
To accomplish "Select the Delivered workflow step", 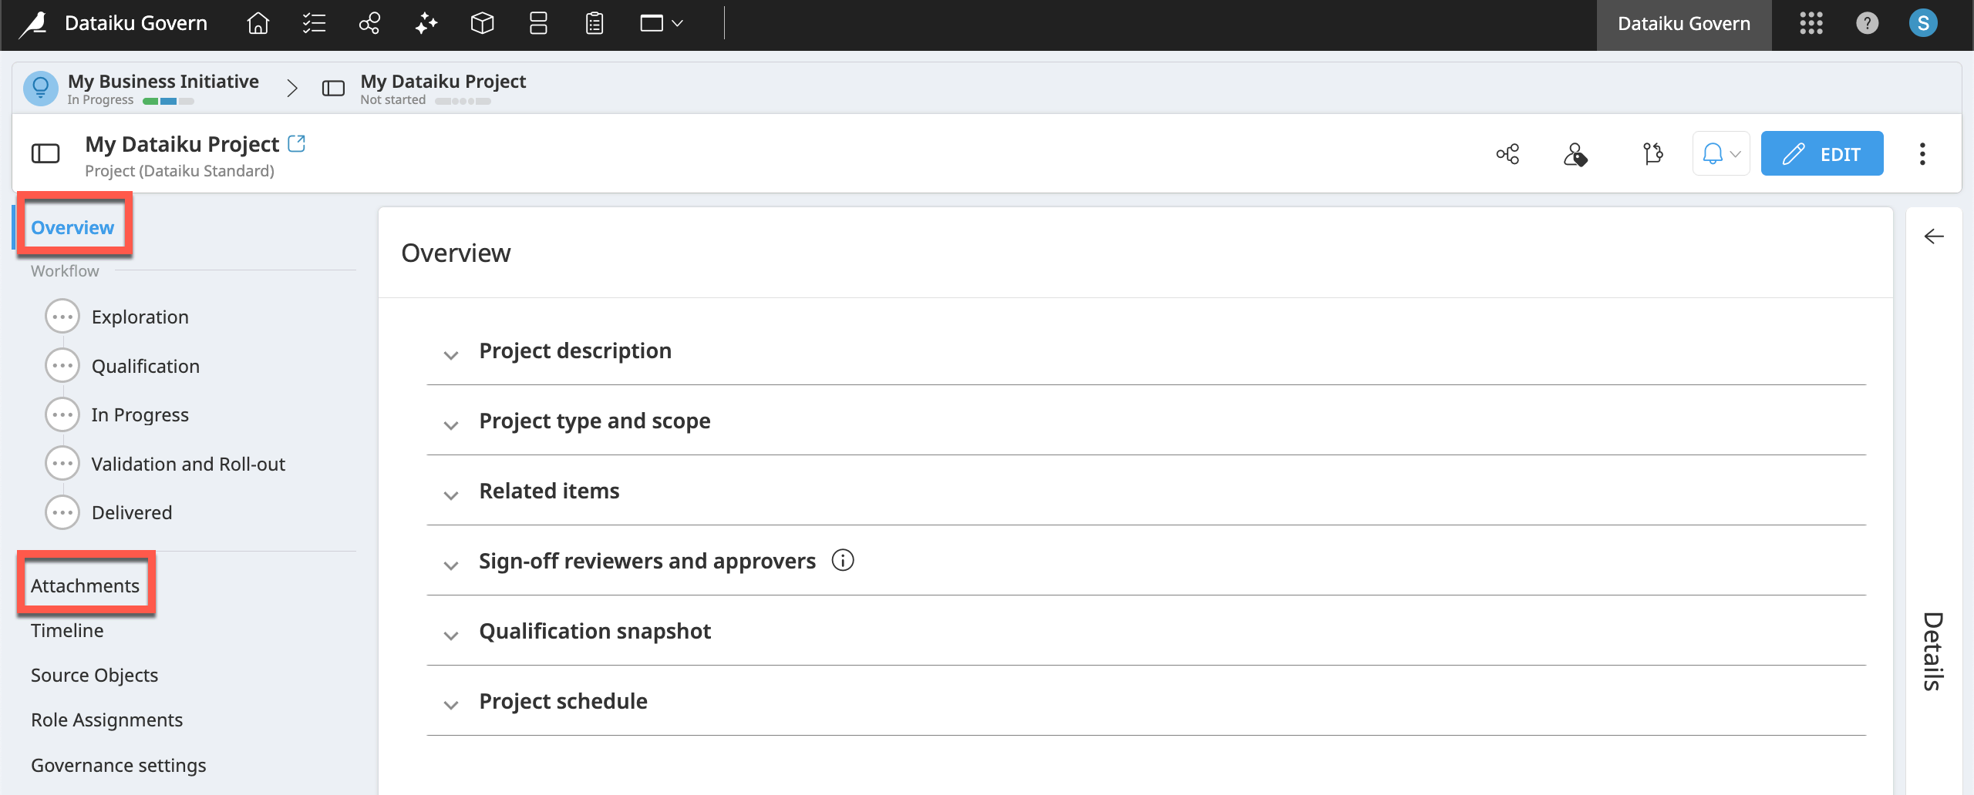I will (x=132, y=512).
